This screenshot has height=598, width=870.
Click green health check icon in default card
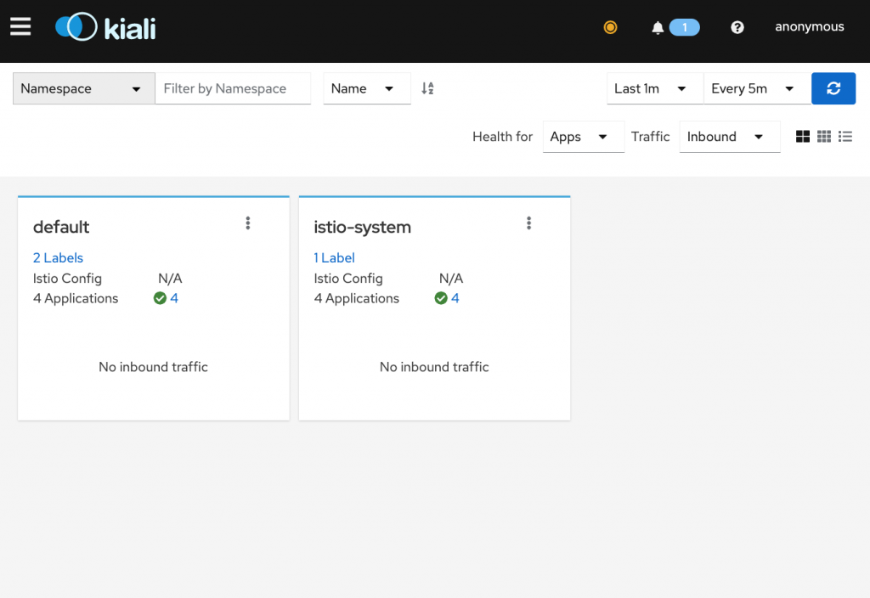coord(160,298)
